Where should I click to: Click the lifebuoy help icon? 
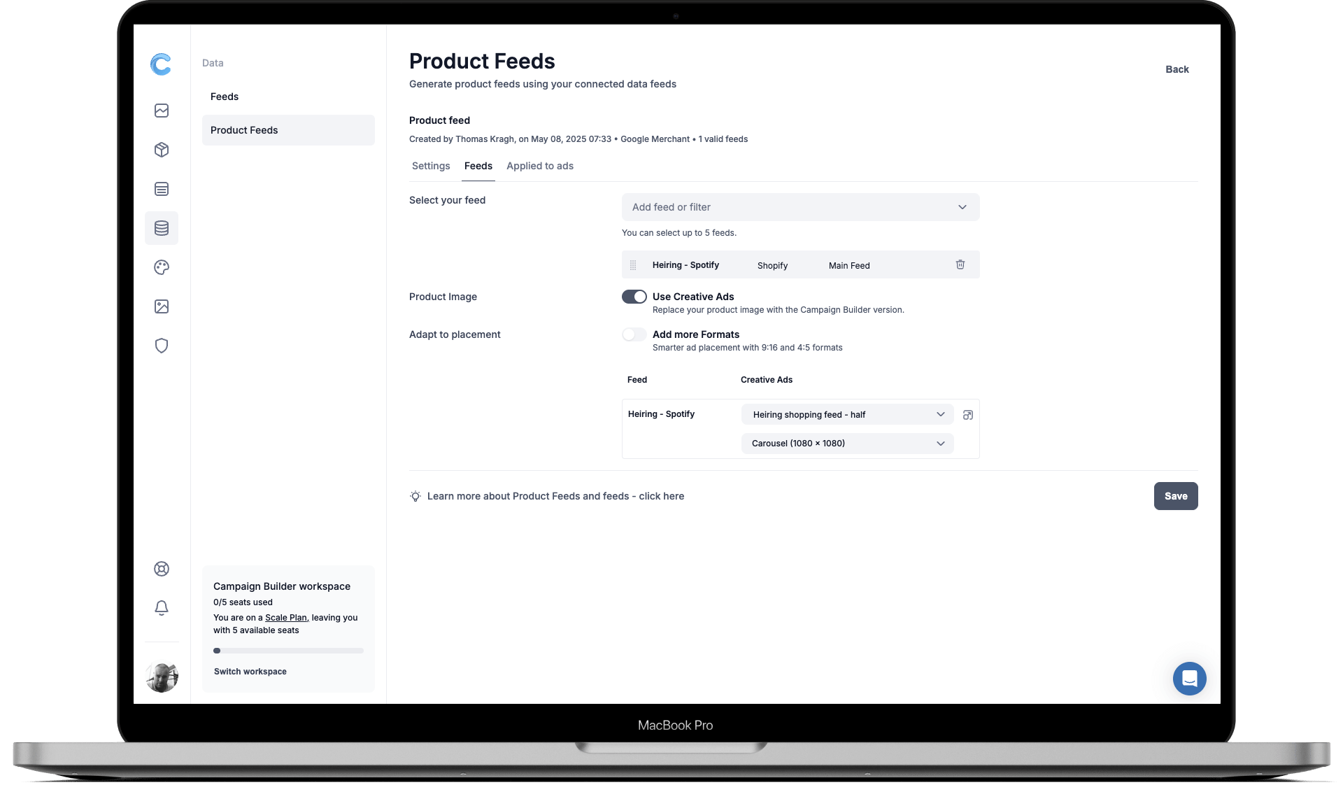162,569
